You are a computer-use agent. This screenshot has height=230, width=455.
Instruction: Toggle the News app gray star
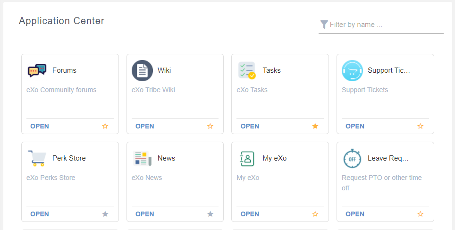pos(210,214)
